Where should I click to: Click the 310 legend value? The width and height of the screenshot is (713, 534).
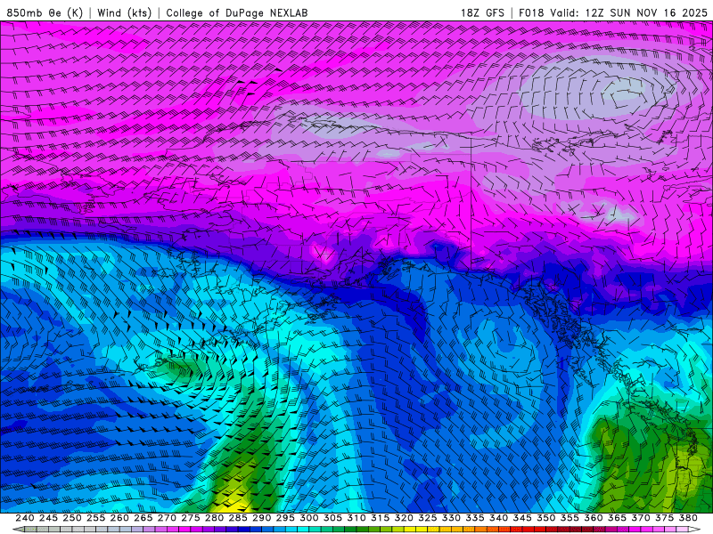pos(356,518)
